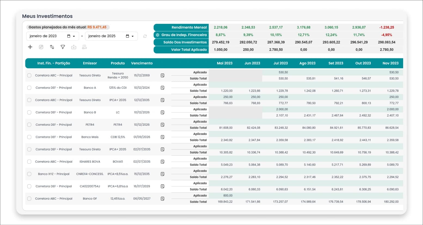Open notes icon for PETR4 row
Screen dimensions: 423x225
pos(163,125)
